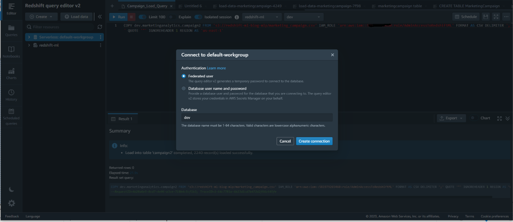Select the Result 1 tab
The image size is (513, 222).
click(122, 119)
